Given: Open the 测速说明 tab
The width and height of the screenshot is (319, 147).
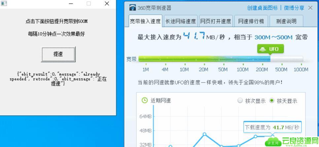Looking at the screenshot, I should tap(286, 21).
